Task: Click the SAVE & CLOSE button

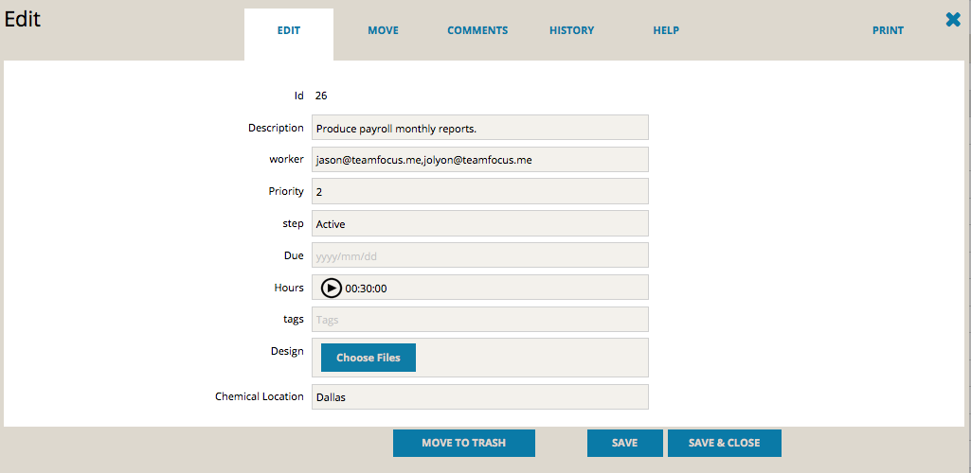Action: (x=725, y=443)
